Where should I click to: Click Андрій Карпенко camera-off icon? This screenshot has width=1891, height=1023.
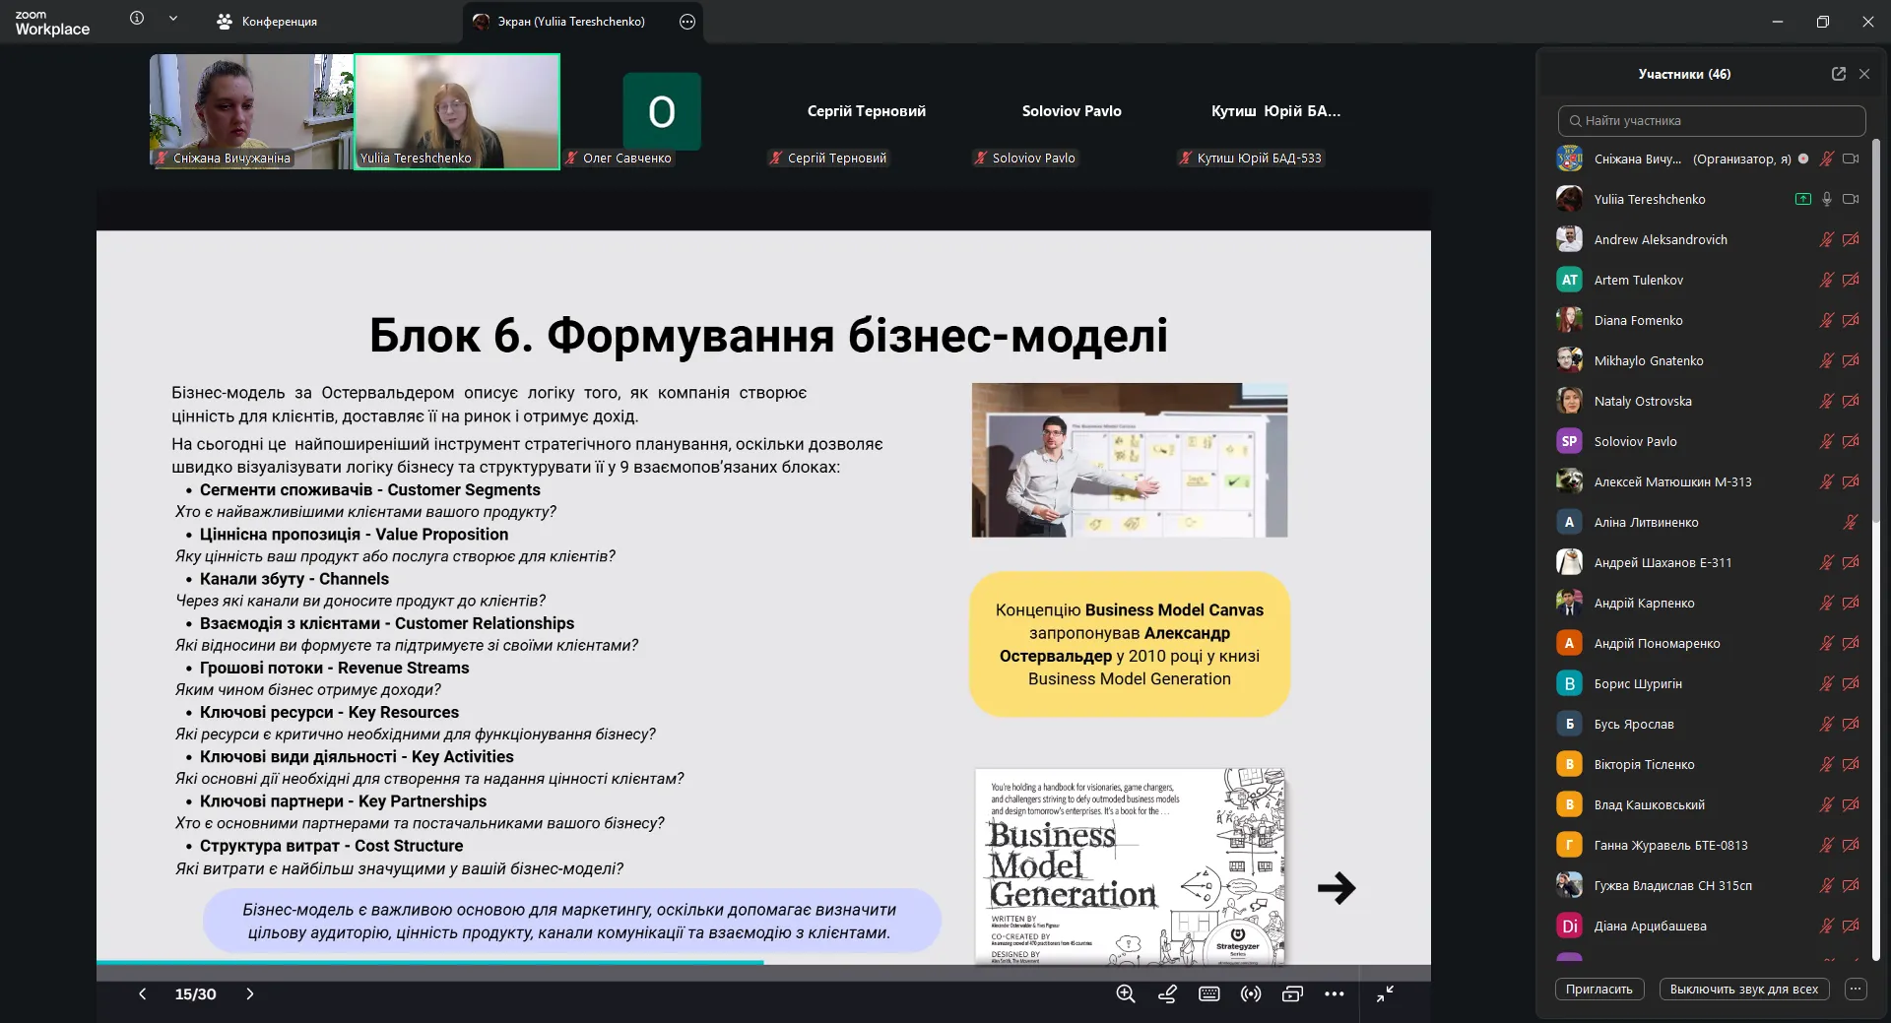pyautogui.click(x=1851, y=603)
